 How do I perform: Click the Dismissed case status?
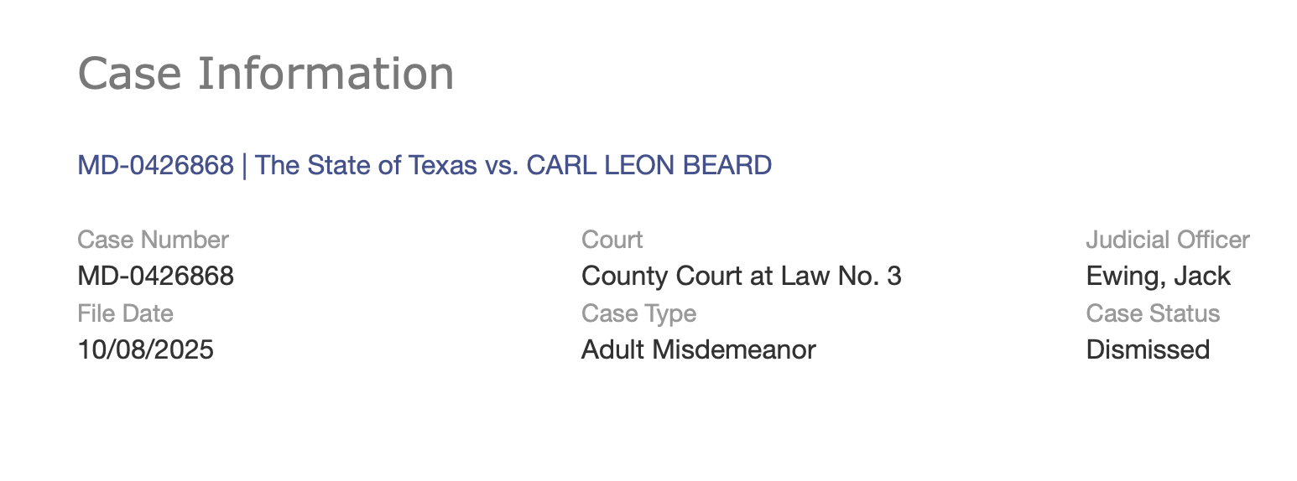1148,349
